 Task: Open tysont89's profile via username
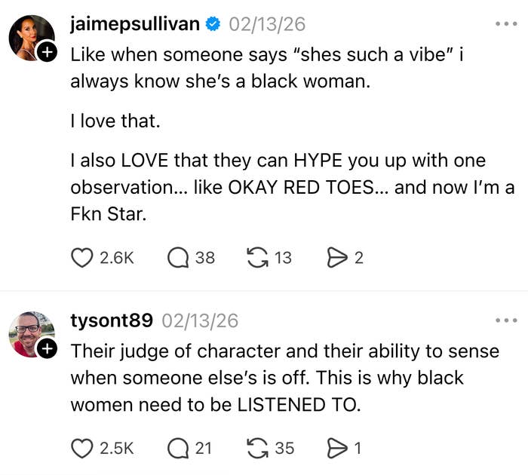coord(112,320)
